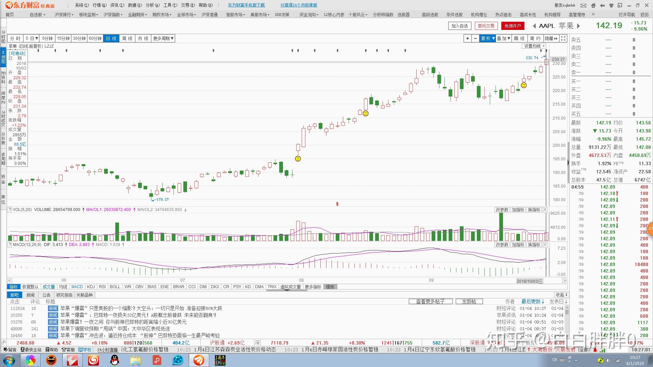Open the Sina Weibo taskbar icon
This screenshot has height=367, width=653.
click(x=94, y=360)
